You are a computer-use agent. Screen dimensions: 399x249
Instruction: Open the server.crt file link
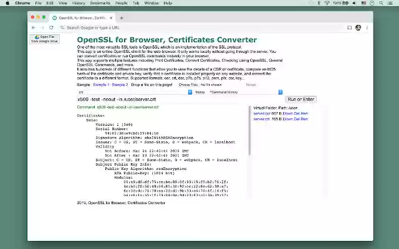coord(261,119)
